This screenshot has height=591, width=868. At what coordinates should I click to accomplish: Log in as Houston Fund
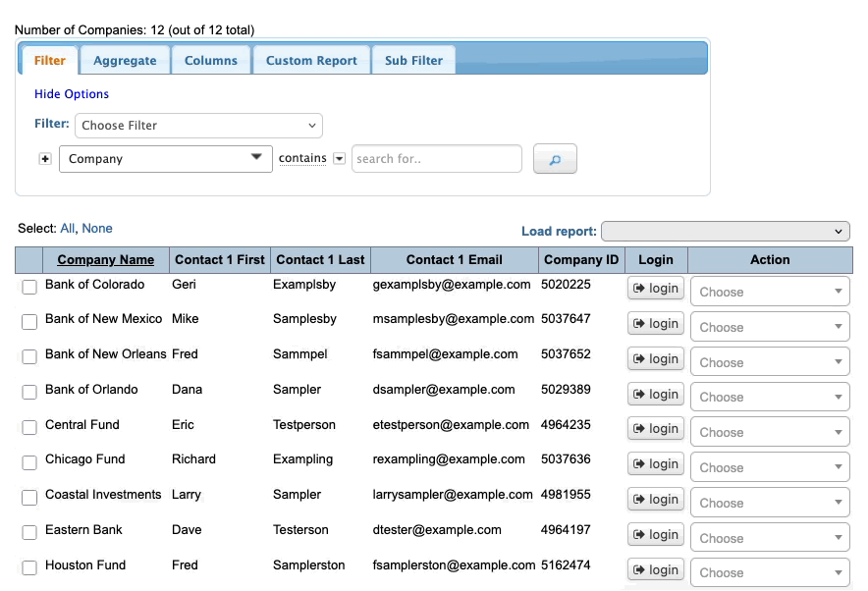tap(655, 570)
